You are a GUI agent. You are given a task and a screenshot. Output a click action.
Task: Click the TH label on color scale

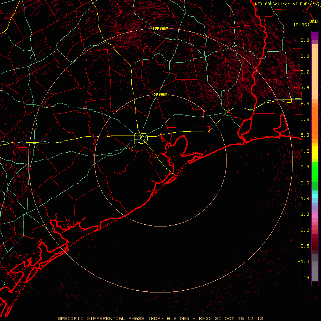(x=306, y=277)
